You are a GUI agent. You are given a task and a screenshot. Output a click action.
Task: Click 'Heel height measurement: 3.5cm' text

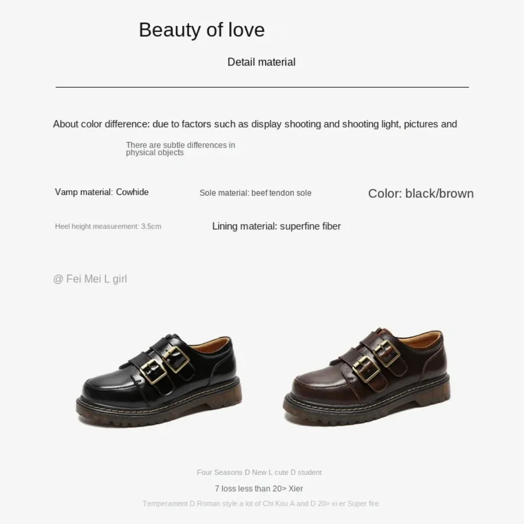click(108, 226)
